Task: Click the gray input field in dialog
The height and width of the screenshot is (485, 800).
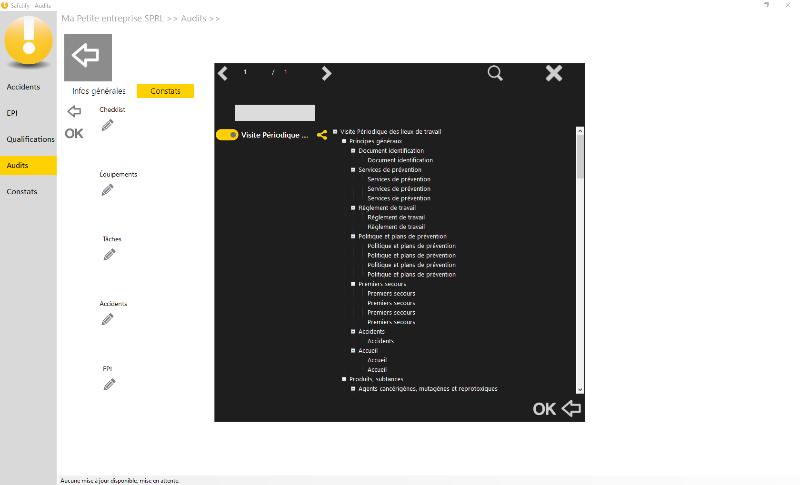Action: click(x=275, y=113)
